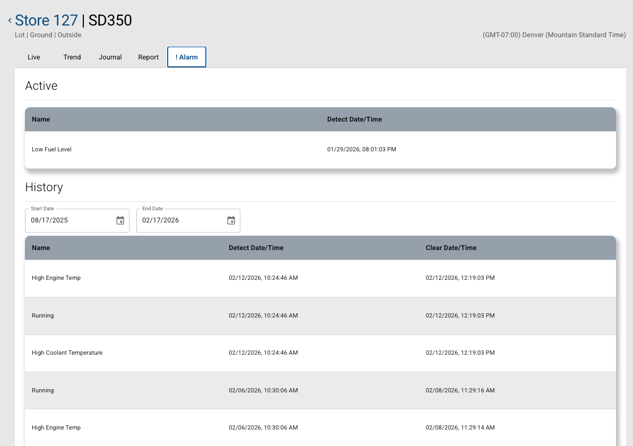This screenshot has height=446, width=633.
Task: Open the Store 127 link
Action: click(x=46, y=21)
